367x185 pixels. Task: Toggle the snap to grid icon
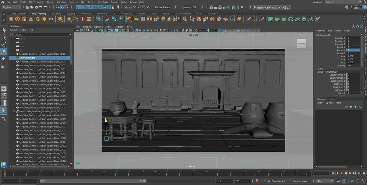pos(126,7)
